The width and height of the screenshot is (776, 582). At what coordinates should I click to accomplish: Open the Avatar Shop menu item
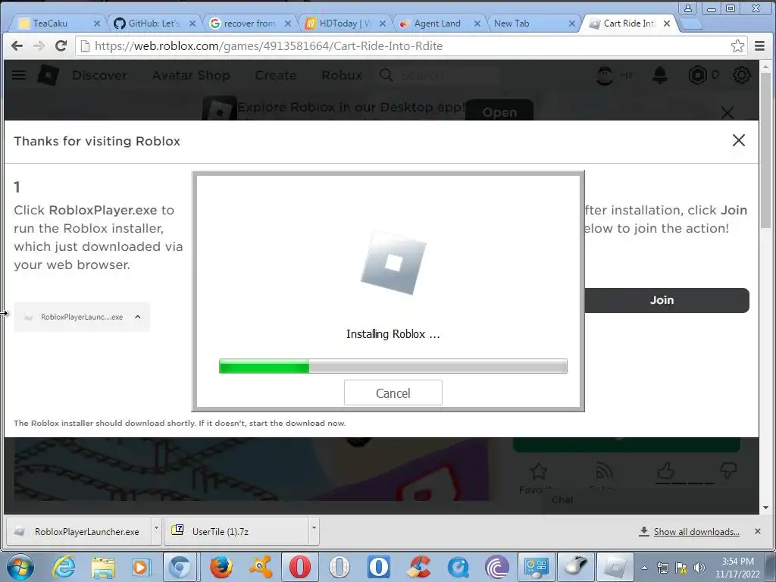[191, 75]
